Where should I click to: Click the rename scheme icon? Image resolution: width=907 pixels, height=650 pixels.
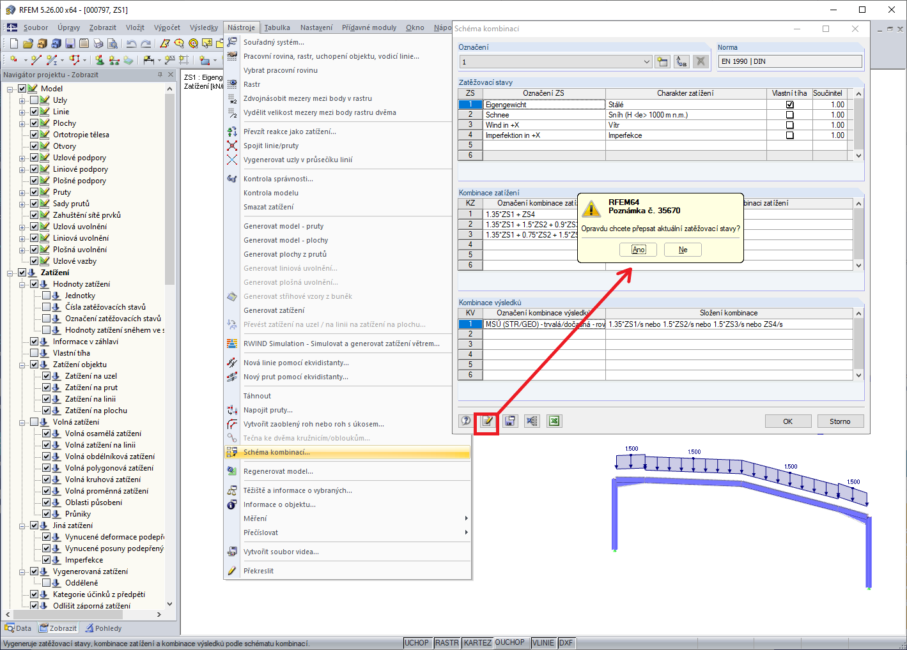682,61
